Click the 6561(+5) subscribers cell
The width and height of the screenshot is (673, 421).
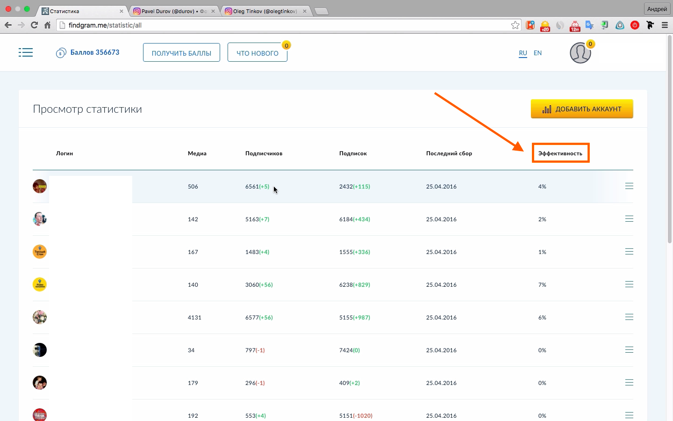coord(258,186)
